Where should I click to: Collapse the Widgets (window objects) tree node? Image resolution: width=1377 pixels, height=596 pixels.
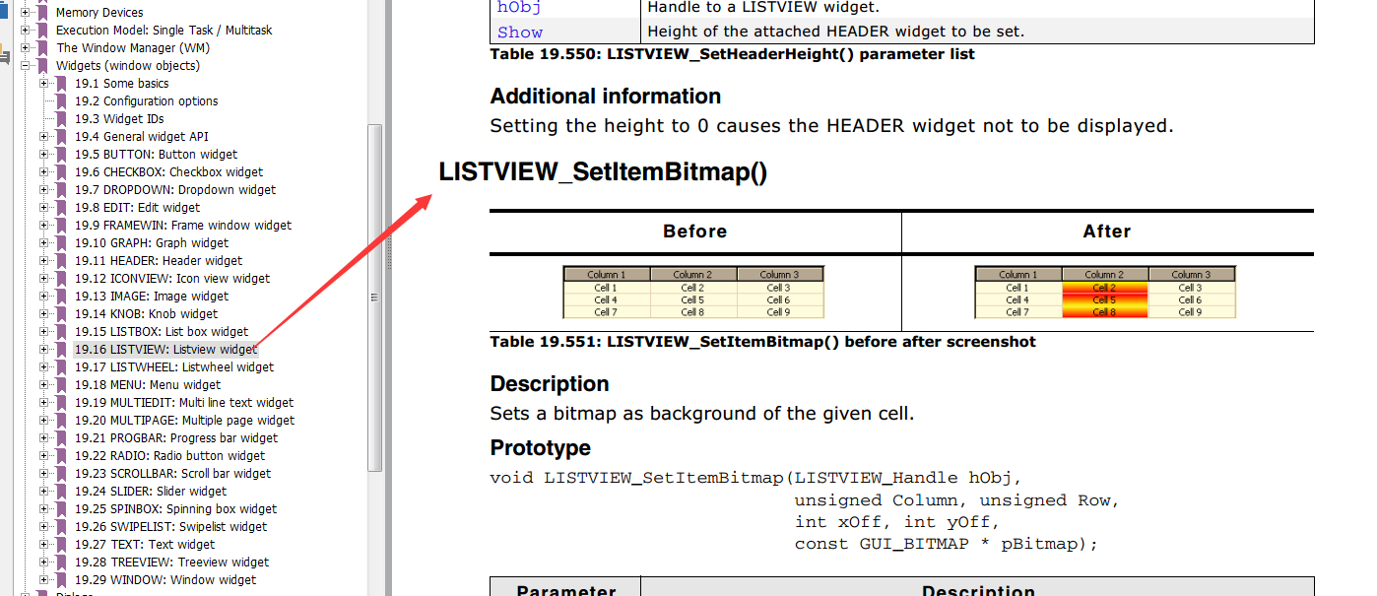pos(26,66)
